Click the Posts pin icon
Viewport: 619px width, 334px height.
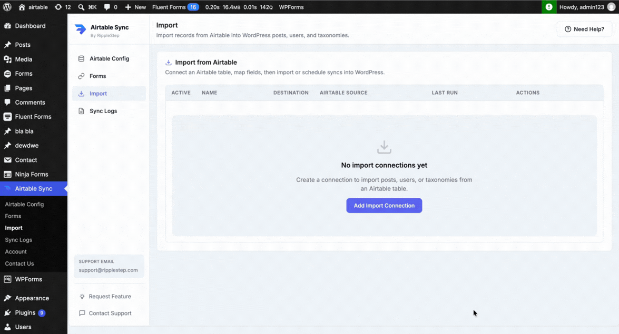[x=7, y=45]
